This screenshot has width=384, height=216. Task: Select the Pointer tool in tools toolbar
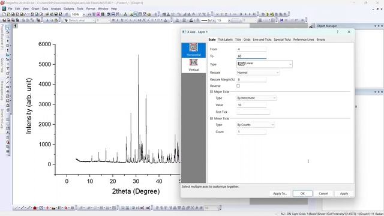click(x=8, y=27)
